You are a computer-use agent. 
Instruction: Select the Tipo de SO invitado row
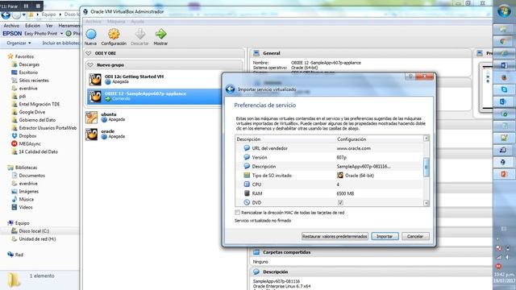329,176
